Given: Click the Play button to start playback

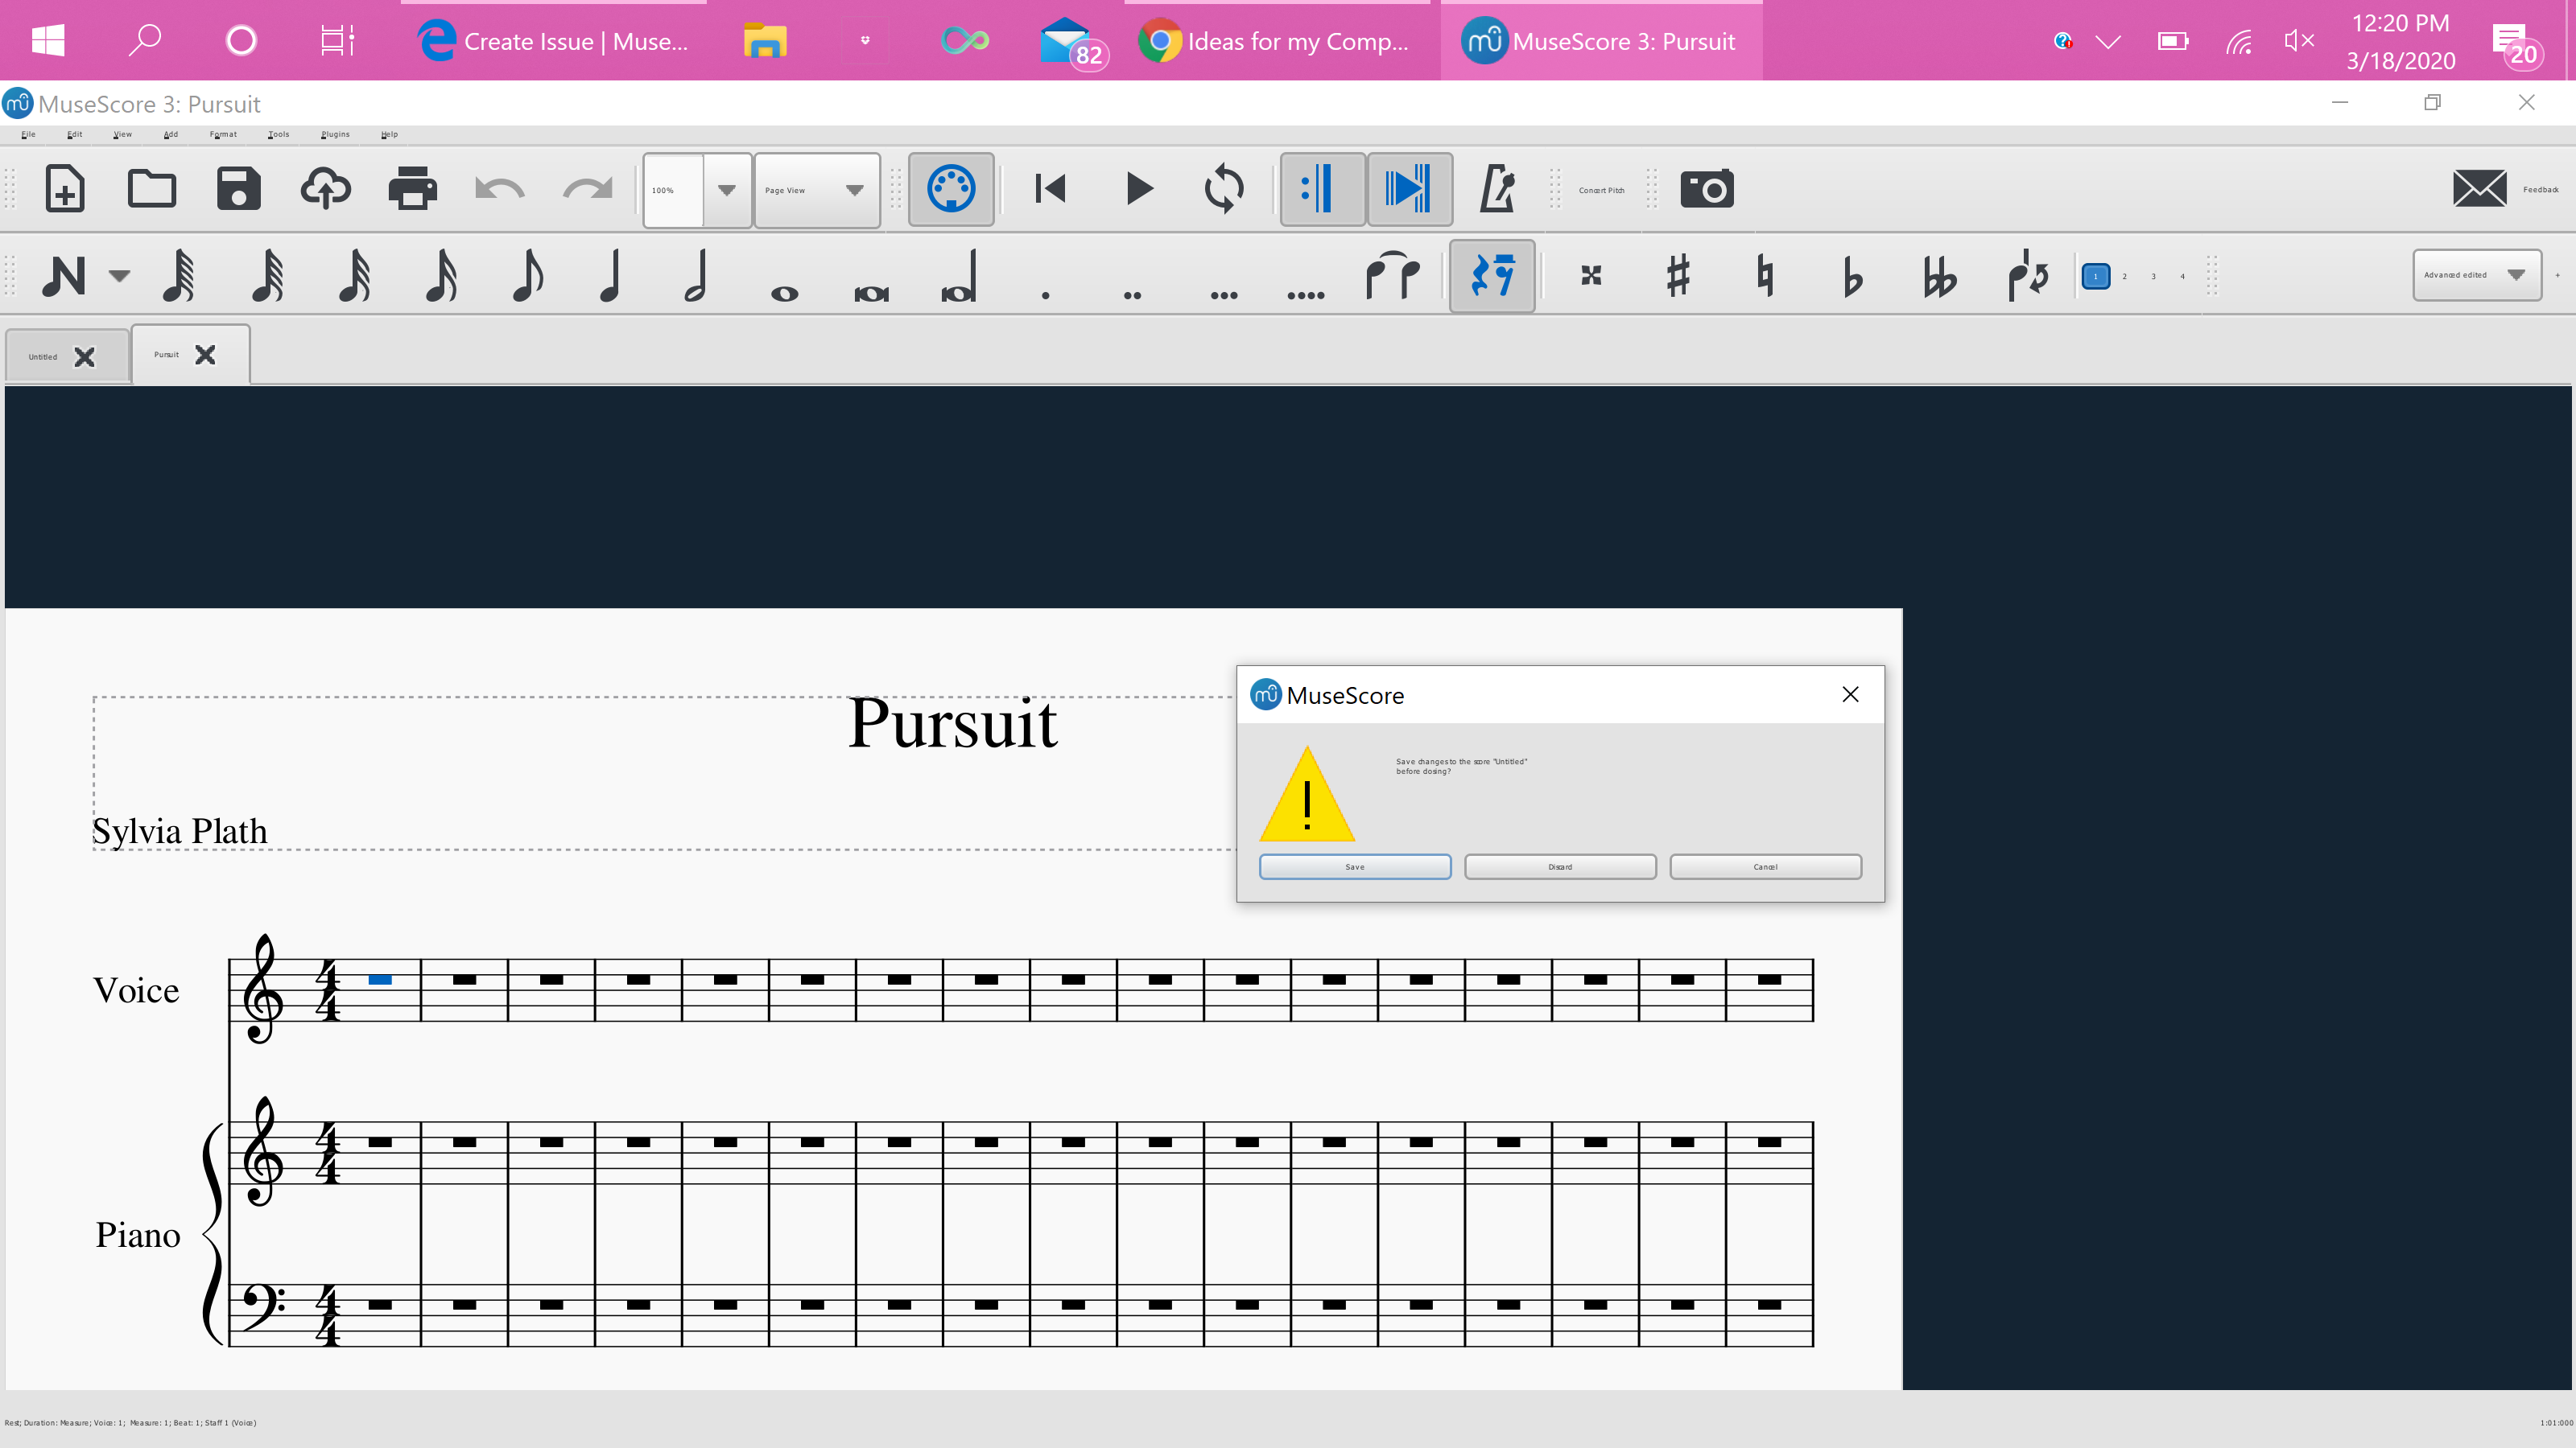Looking at the screenshot, I should point(1137,189).
